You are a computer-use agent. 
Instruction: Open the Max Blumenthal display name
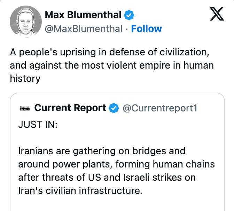83,15
